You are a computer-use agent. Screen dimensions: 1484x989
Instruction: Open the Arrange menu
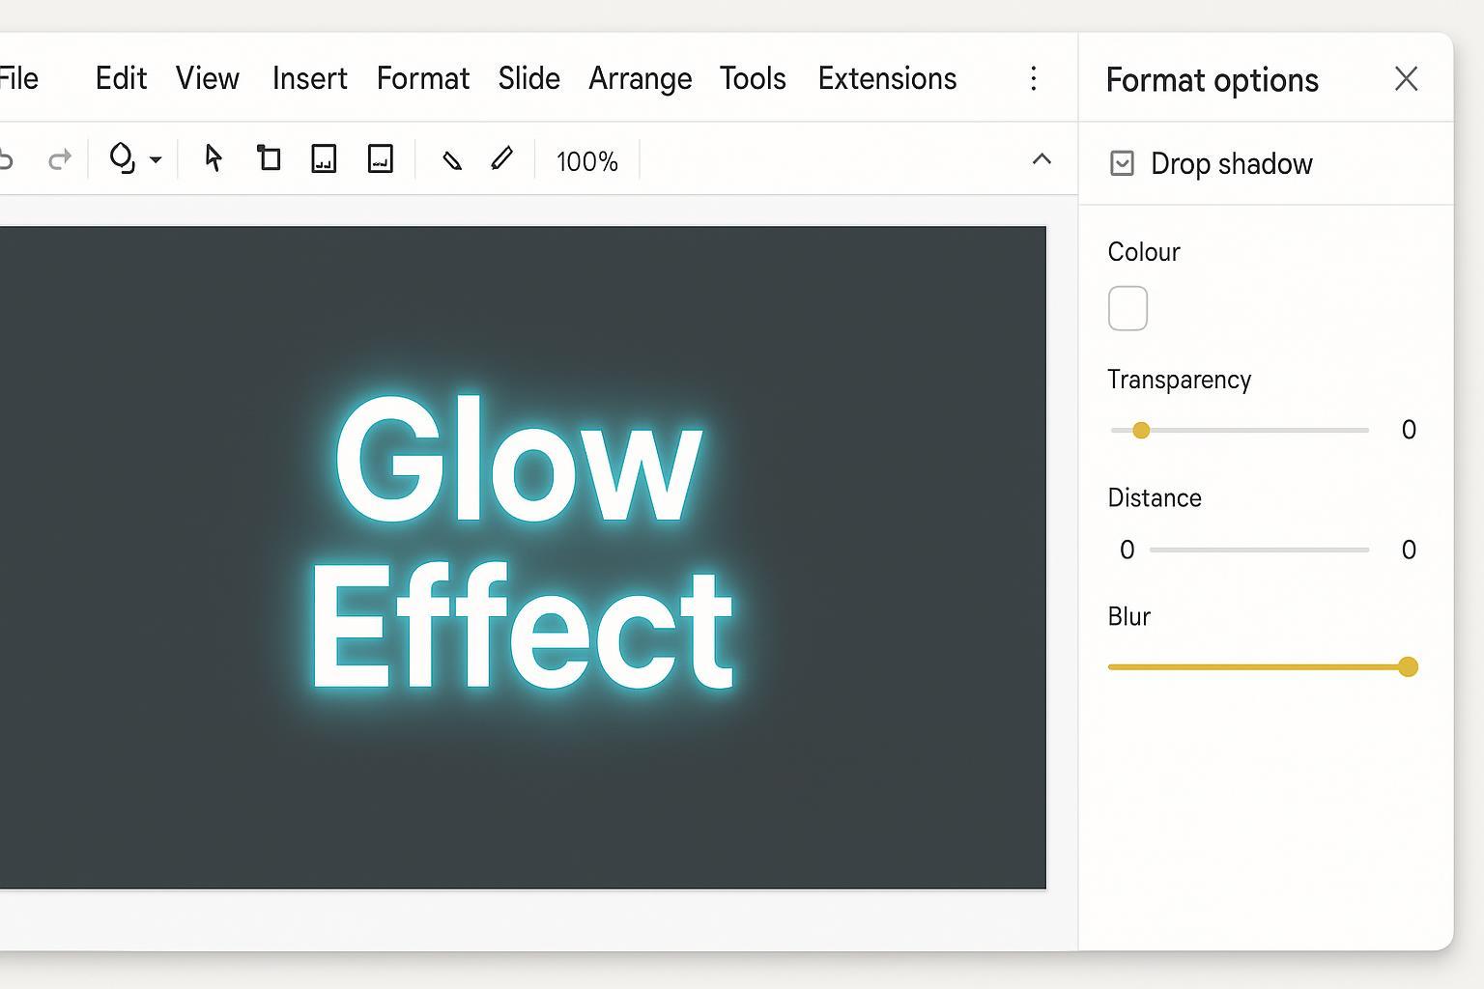[x=640, y=78]
